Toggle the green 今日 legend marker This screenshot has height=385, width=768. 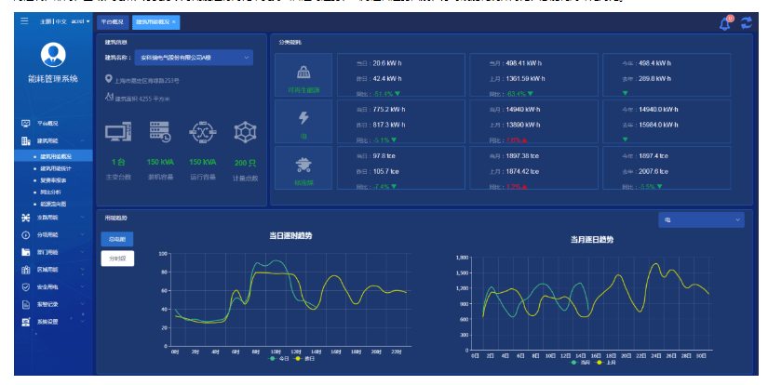(x=273, y=359)
